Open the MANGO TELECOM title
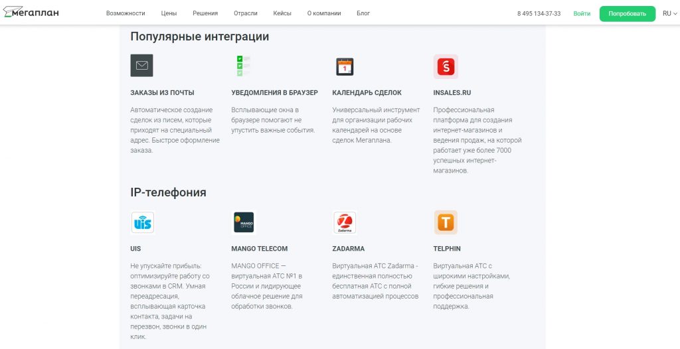This screenshot has height=349, width=680. [260, 249]
